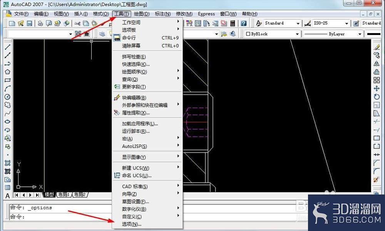Click the Dimension Style icon
The width and height of the screenshot is (385, 231).
point(308,23)
